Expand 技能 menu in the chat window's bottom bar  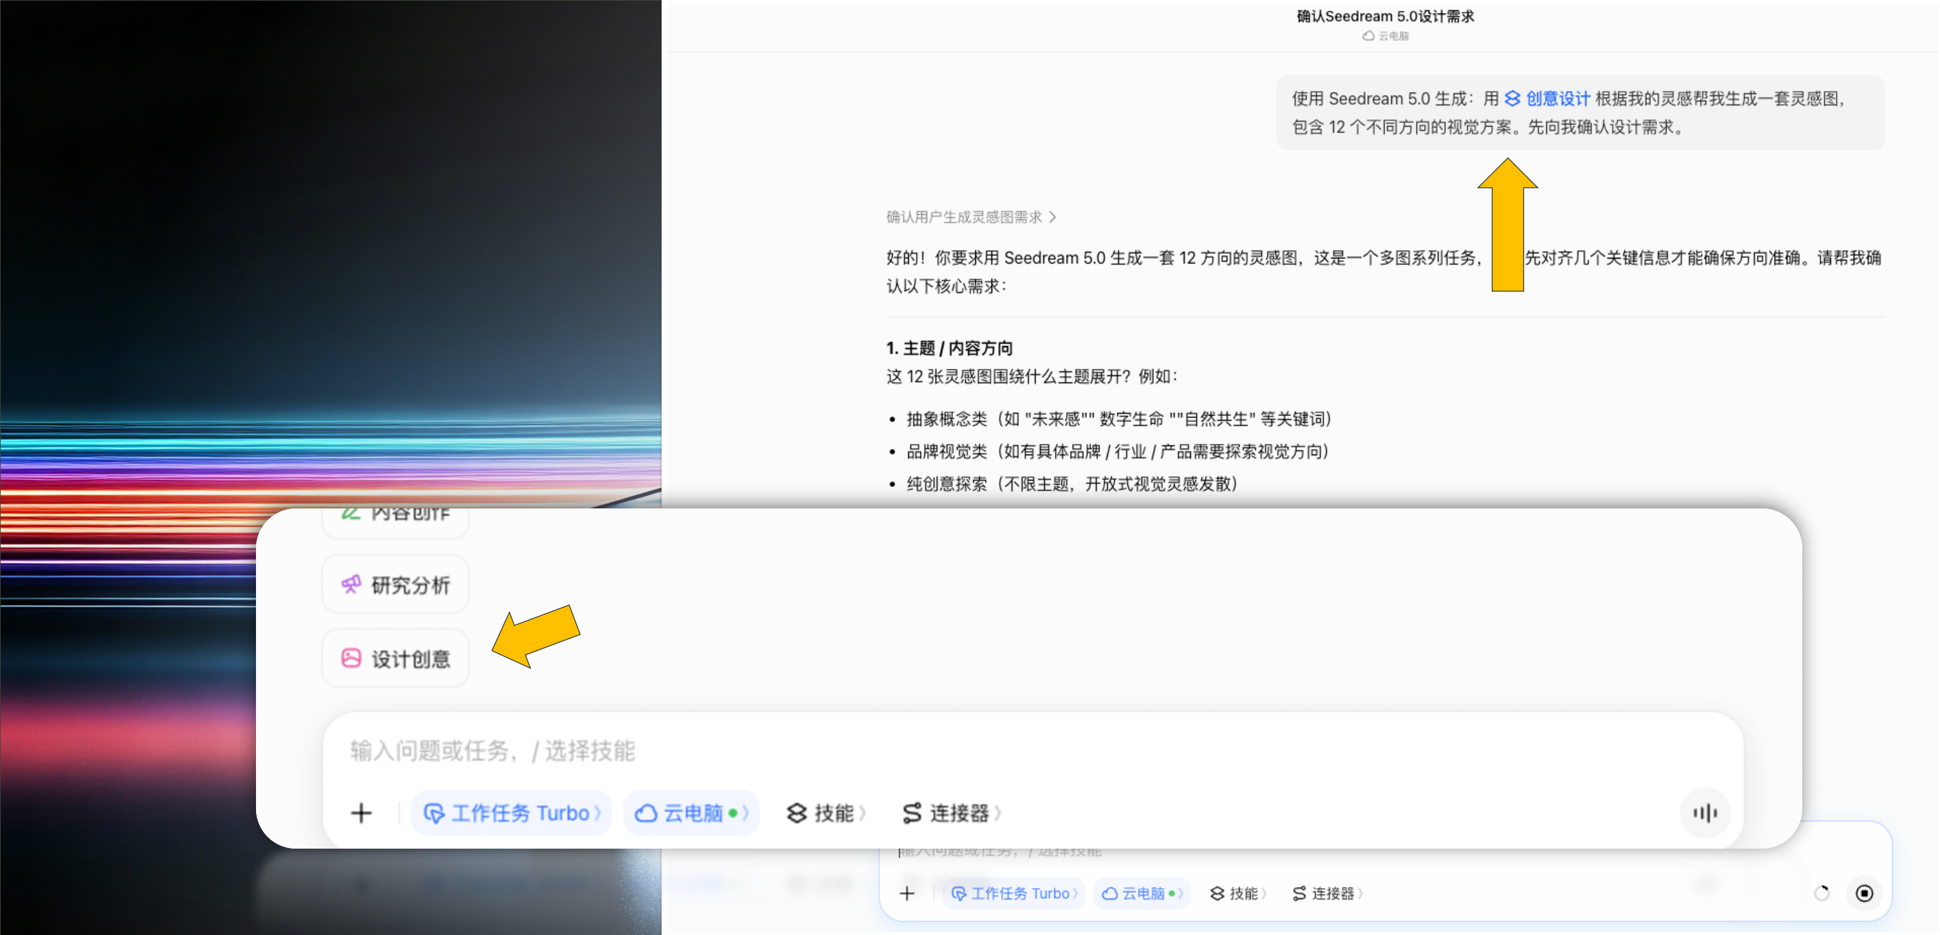click(x=1238, y=893)
